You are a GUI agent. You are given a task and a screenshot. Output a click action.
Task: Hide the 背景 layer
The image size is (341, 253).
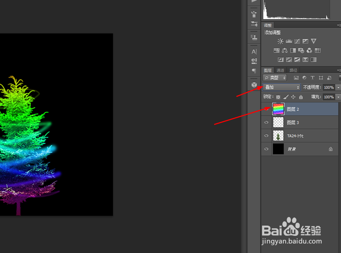tap(266, 149)
